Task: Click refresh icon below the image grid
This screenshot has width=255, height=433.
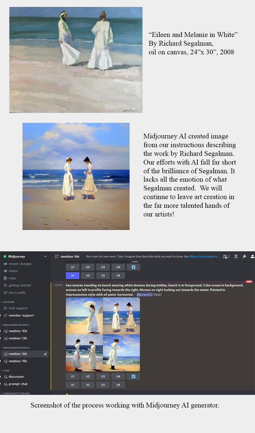Action: 133,376
